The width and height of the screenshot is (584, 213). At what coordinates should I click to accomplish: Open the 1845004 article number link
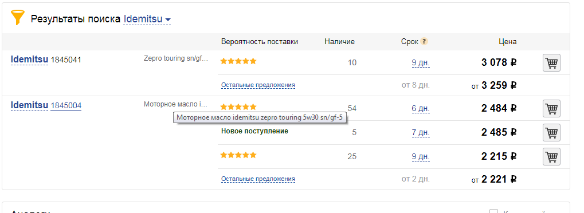click(66, 106)
